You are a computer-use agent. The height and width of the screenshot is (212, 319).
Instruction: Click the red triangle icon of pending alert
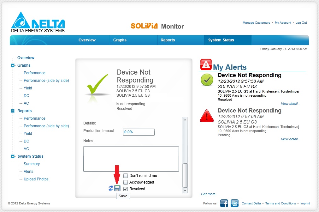pyautogui.click(x=207, y=116)
